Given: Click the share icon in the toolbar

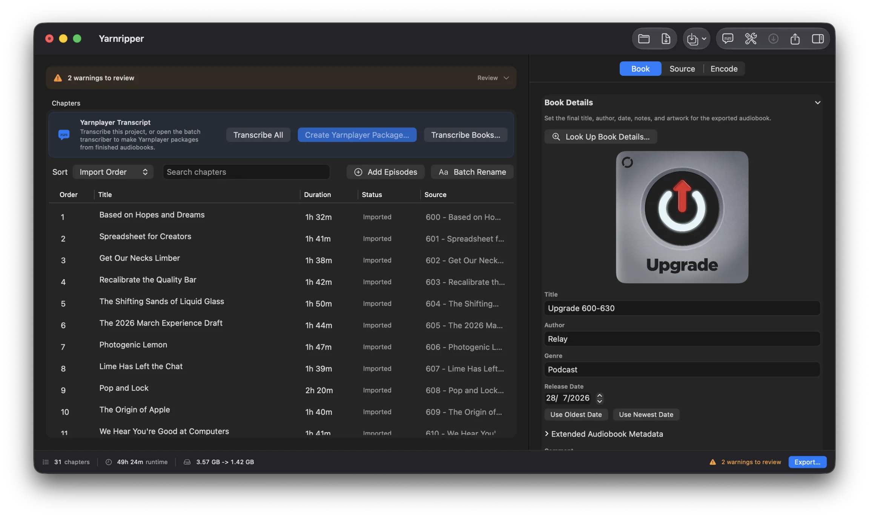Looking at the screenshot, I should 795,38.
